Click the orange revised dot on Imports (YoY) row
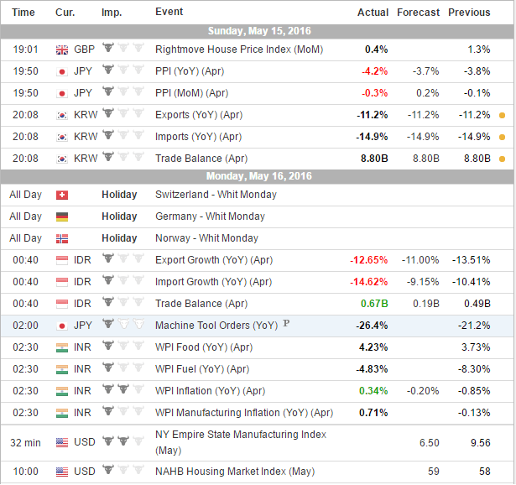Viewport: 516px width, 485px height. [503, 138]
